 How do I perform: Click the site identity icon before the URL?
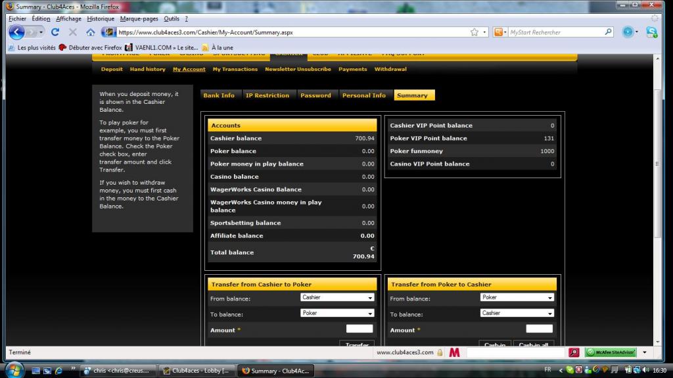[109, 32]
